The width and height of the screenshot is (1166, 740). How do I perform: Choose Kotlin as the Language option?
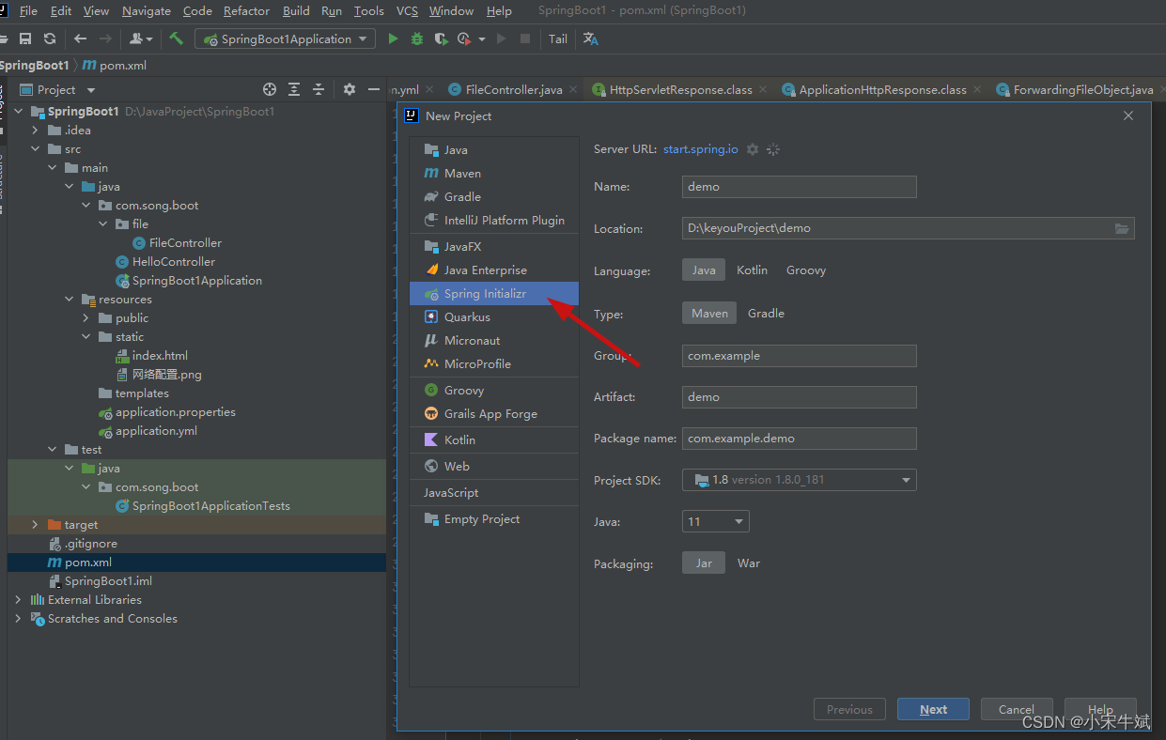point(752,270)
